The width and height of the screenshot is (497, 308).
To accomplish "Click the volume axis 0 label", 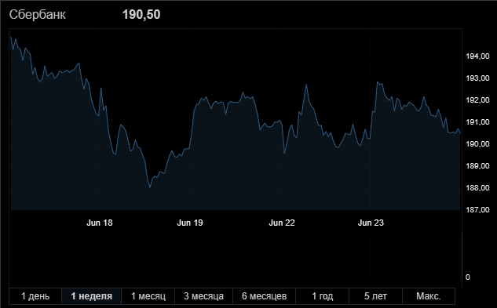I will click(467, 277).
